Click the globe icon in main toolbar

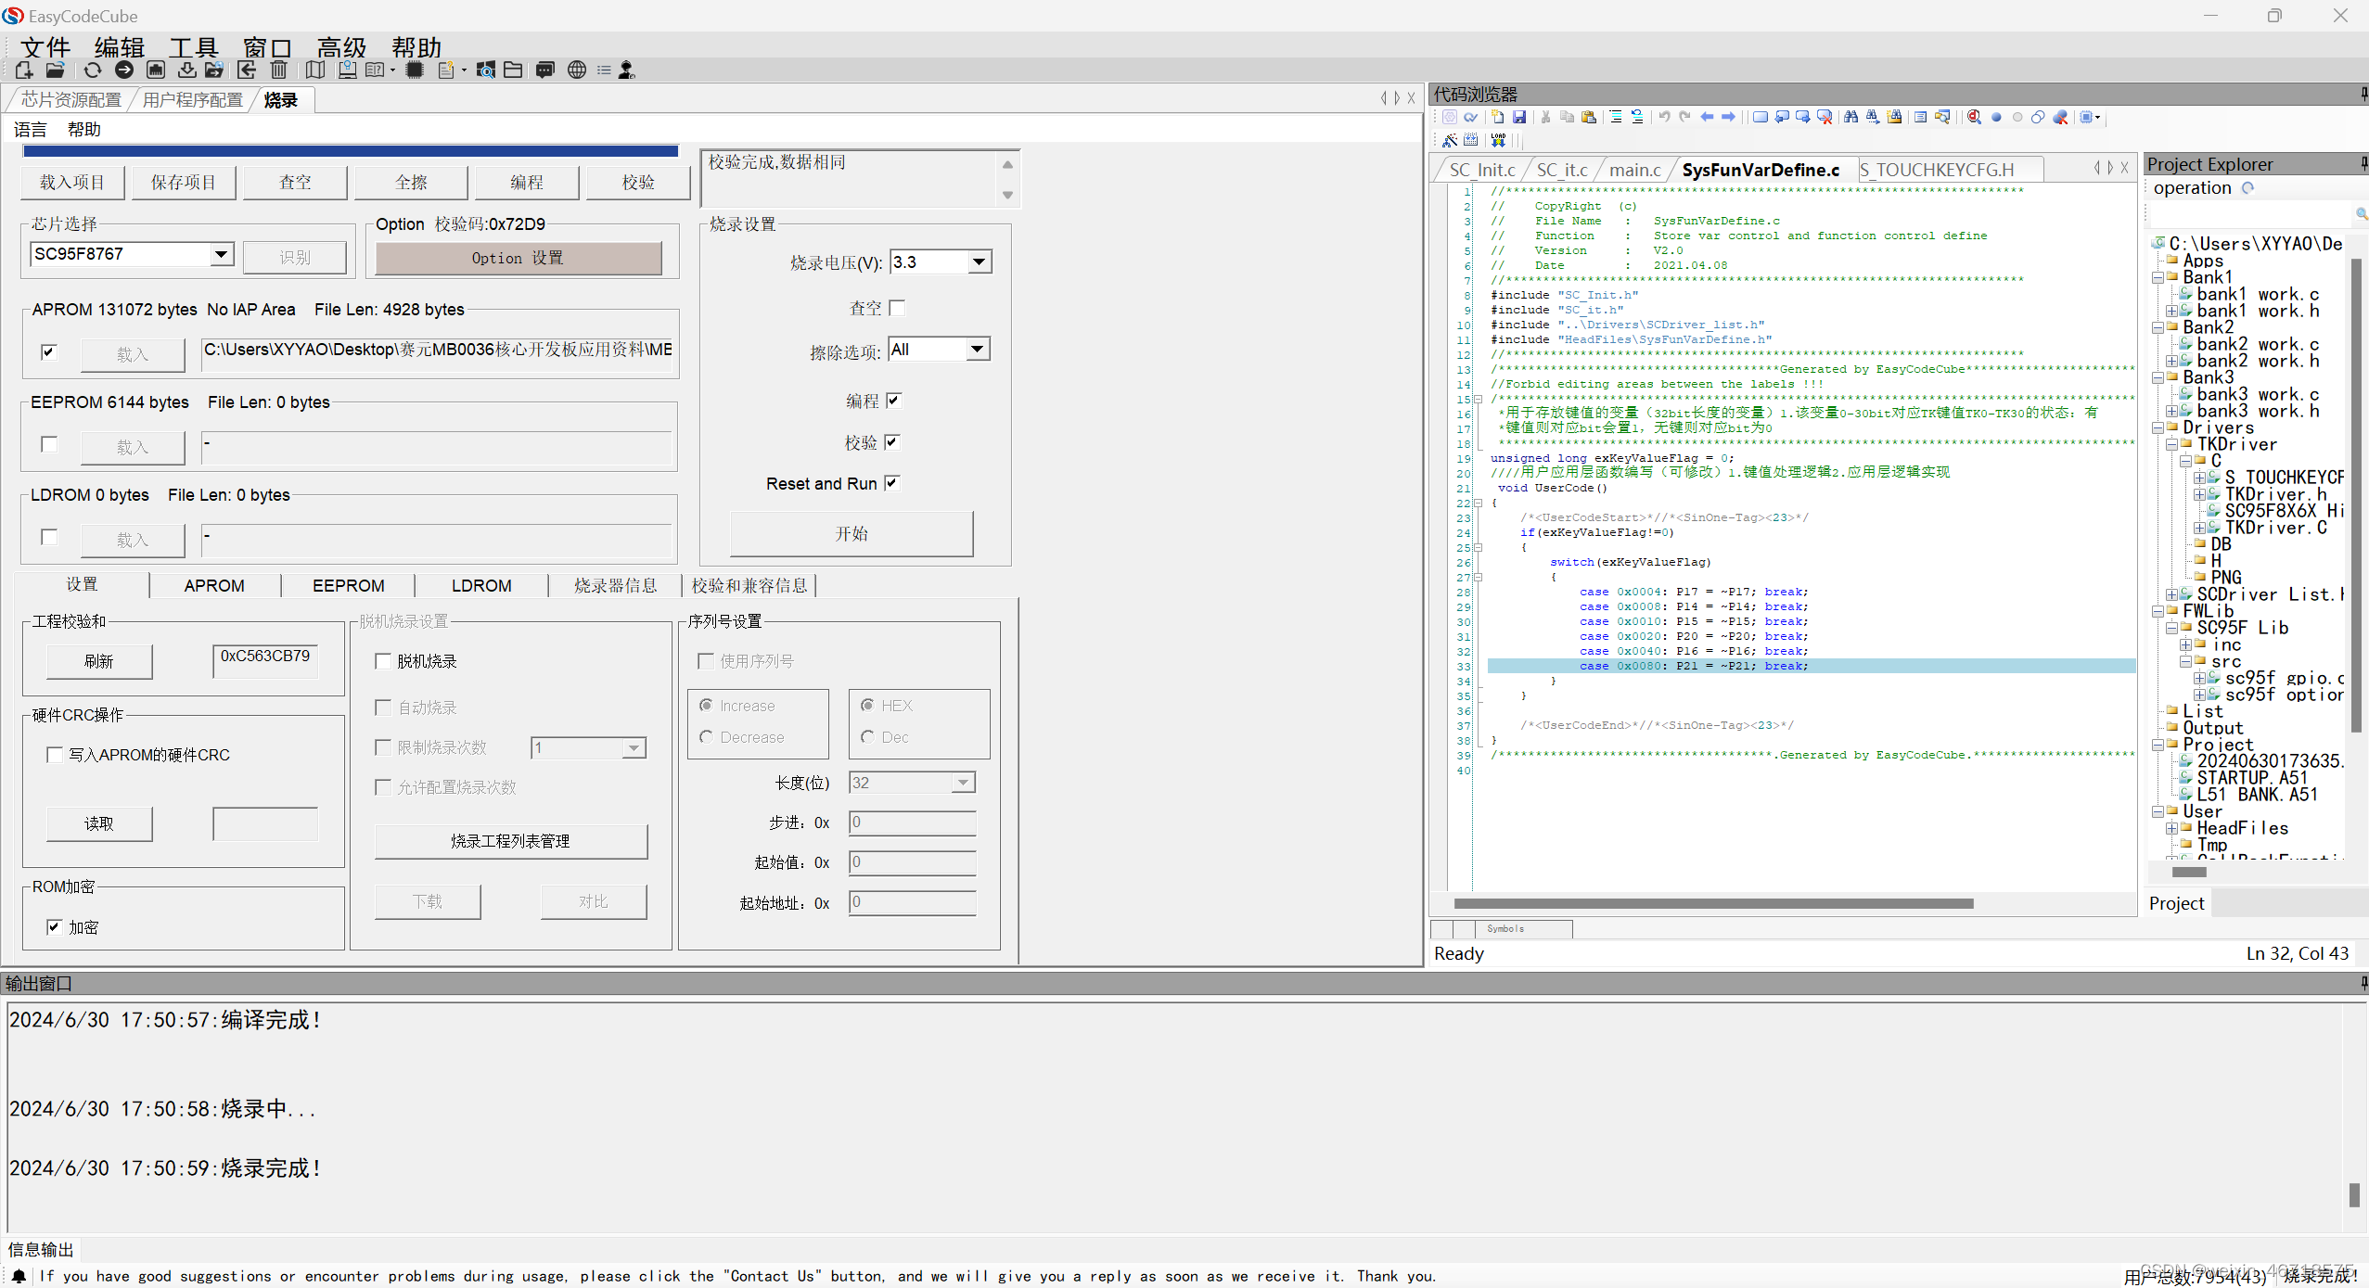click(576, 70)
